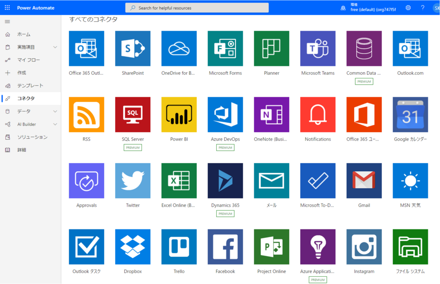The image size is (440, 284).
Task: Select the Trello connector icon
Action: 179,247
